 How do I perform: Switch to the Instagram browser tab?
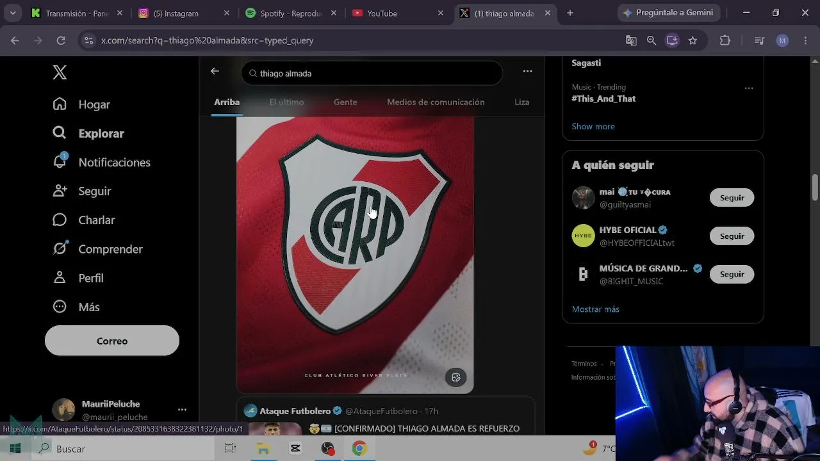pyautogui.click(x=183, y=13)
